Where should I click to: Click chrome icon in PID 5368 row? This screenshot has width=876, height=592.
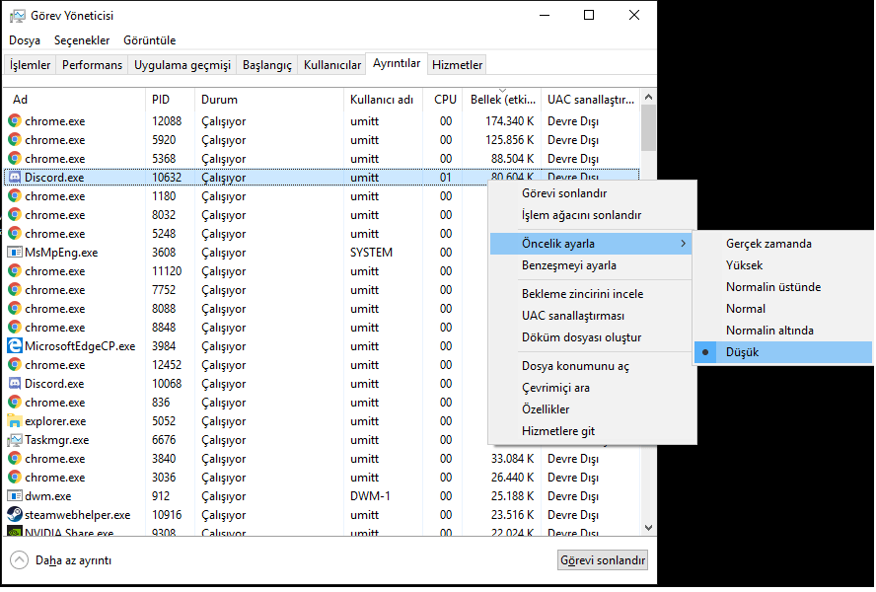click(15, 158)
